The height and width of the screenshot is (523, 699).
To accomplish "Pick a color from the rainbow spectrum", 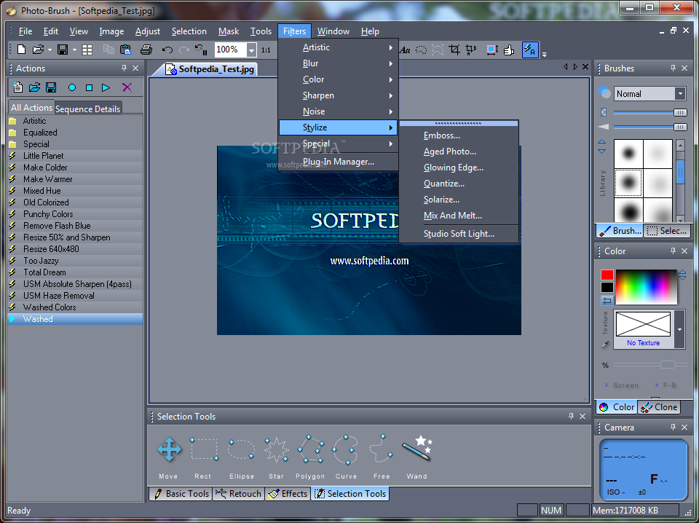I will (x=646, y=286).
